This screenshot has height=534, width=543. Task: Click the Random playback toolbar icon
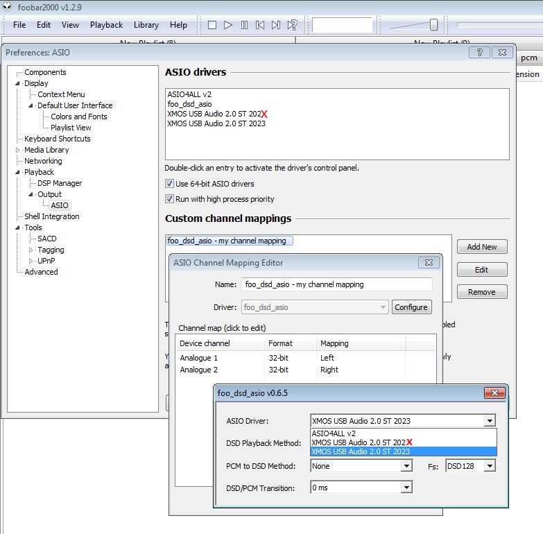point(292,25)
